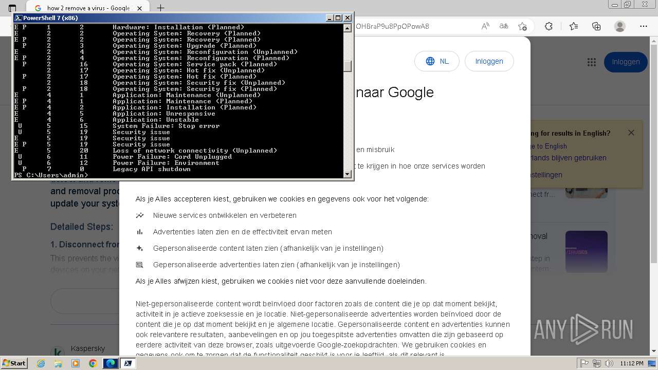Open the Translate page icon
This screenshot has width=658, height=370.
click(x=504, y=26)
